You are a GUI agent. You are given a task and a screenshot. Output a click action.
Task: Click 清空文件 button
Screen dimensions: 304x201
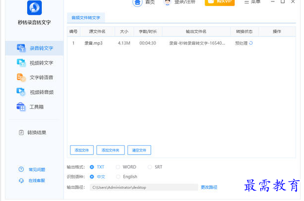click(139, 150)
